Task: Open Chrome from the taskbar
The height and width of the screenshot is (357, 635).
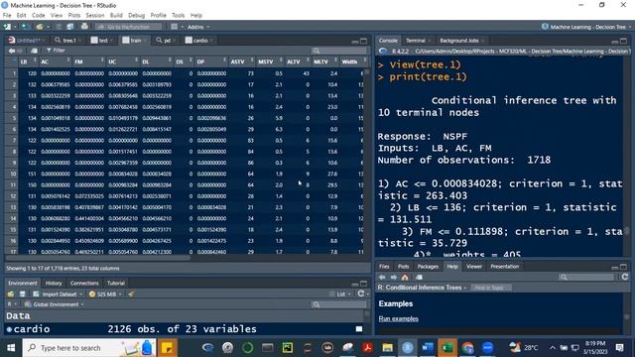Action: [x=467, y=348]
